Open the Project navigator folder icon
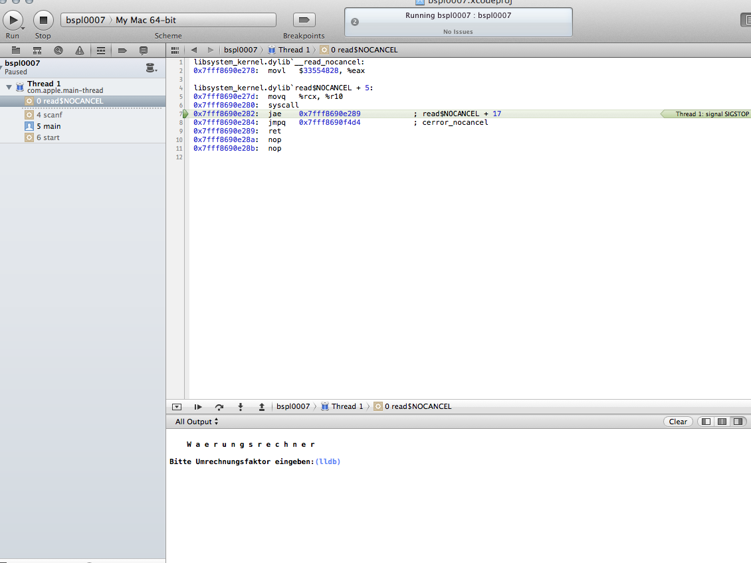Viewport: 751px width, 563px height. coord(16,50)
